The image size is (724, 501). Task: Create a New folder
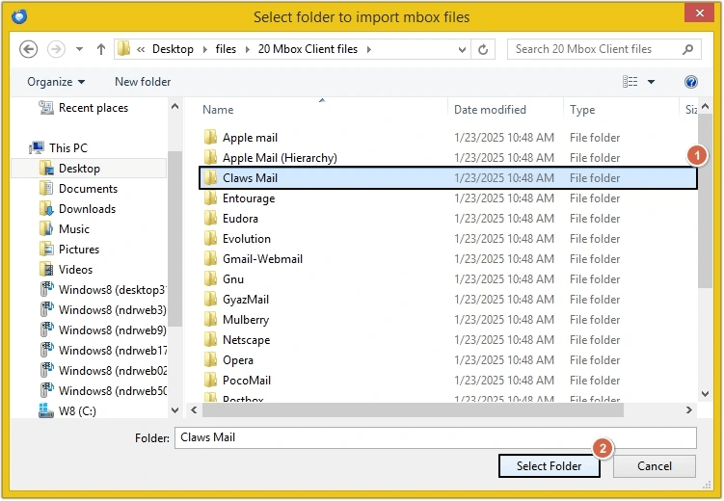click(x=143, y=82)
